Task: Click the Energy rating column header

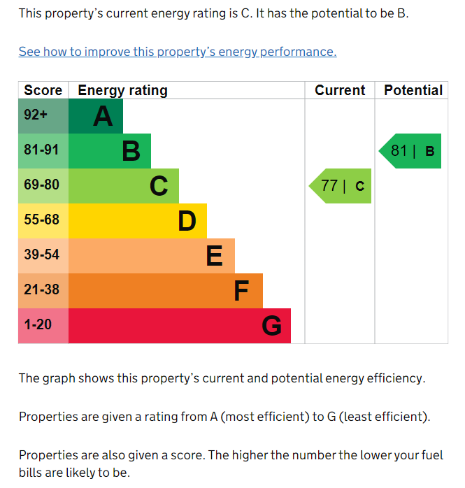Action: tap(122, 90)
